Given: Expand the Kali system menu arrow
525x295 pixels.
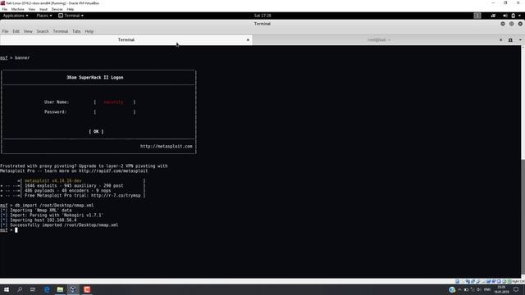Looking at the screenshot, I should pyautogui.click(x=519, y=16).
